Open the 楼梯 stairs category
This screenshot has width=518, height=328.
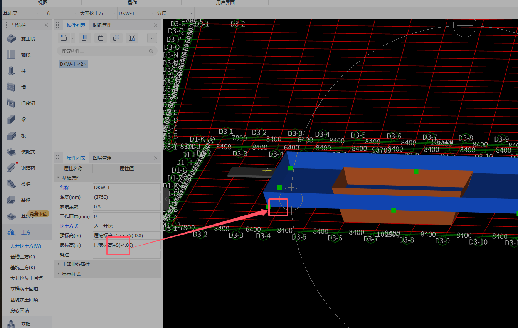[x=11, y=184]
